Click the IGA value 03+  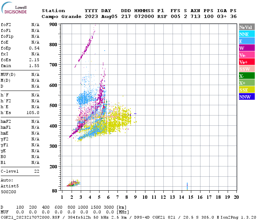pyautogui.click(x=222, y=16)
